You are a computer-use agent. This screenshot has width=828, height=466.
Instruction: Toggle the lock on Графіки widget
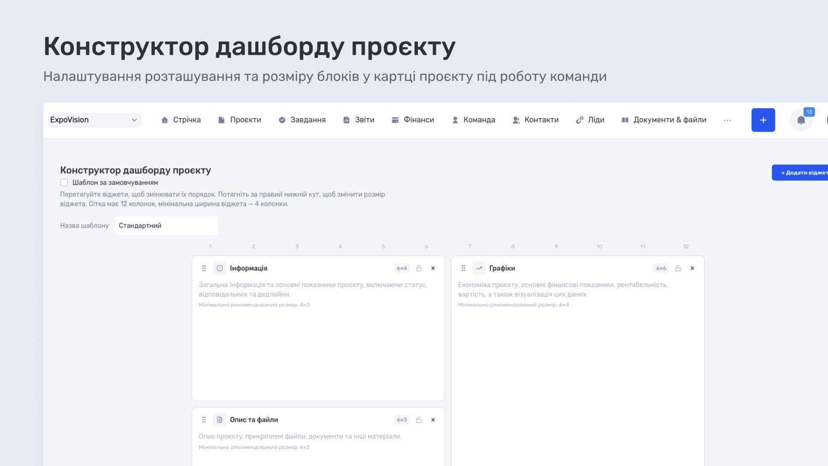point(678,268)
